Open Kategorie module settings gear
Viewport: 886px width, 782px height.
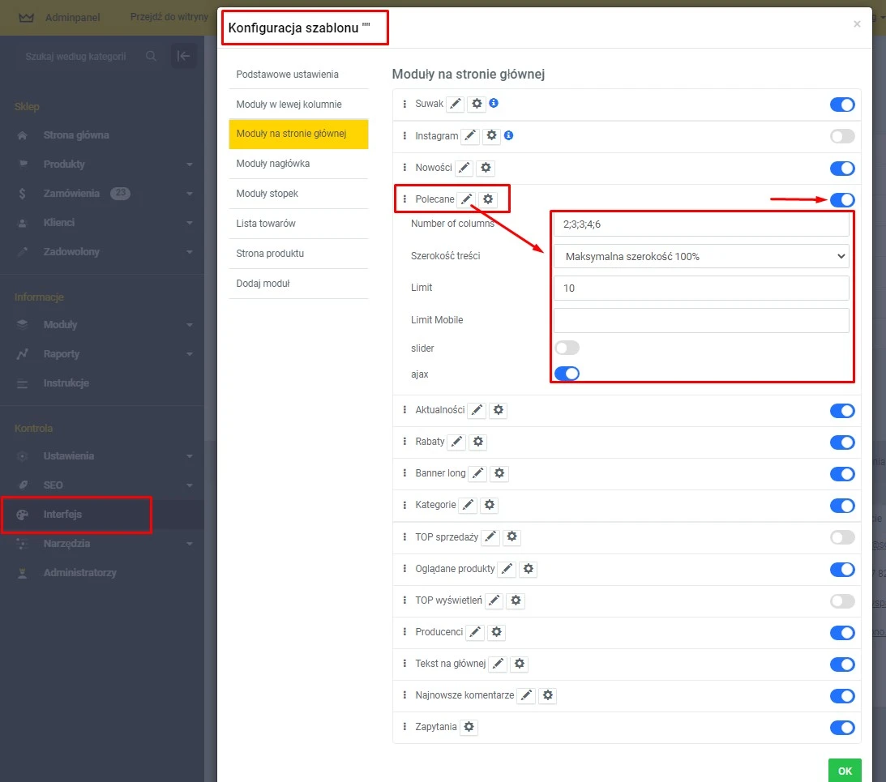click(490, 505)
